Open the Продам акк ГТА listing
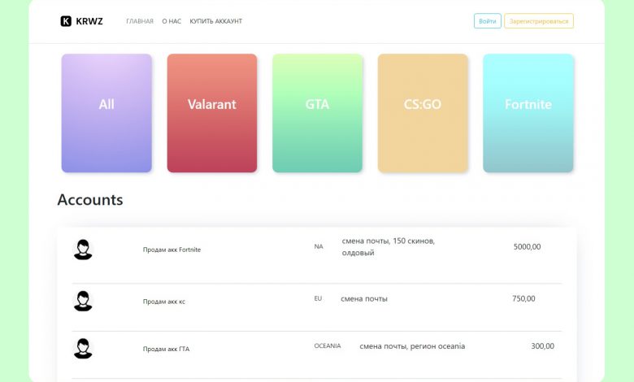 click(x=166, y=349)
